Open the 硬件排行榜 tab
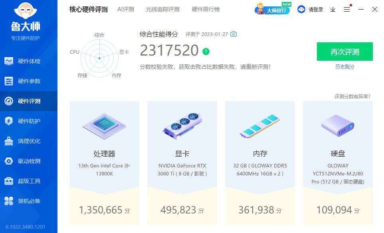Viewport: 384px width, 233px height. [x=206, y=9]
